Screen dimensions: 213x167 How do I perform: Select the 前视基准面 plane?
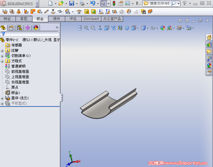coord(17,72)
